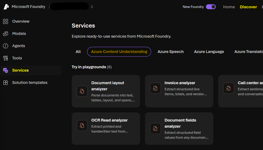Image resolution: width=263 pixels, height=150 pixels.
Task: Open the Call center analyzer card title
Action: [250, 83]
